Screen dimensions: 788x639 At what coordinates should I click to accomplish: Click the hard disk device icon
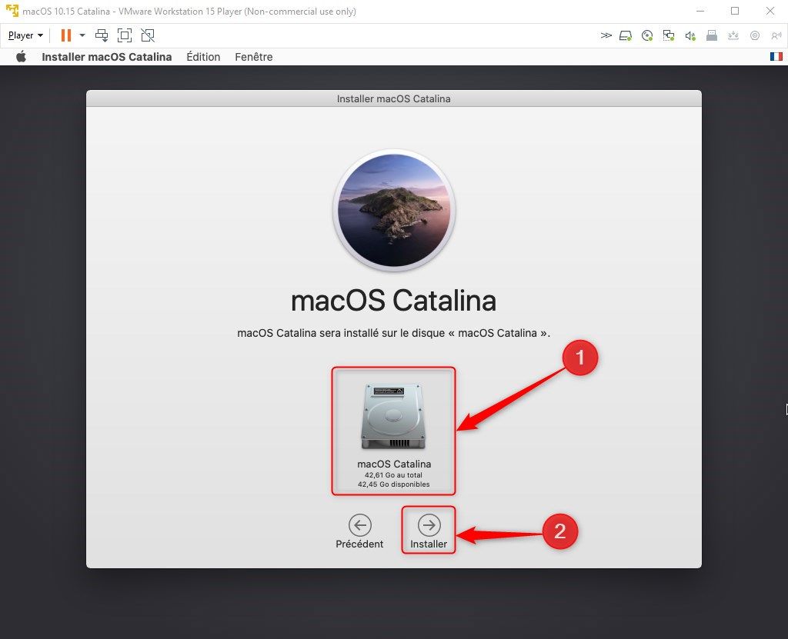(x=625, y=35)
